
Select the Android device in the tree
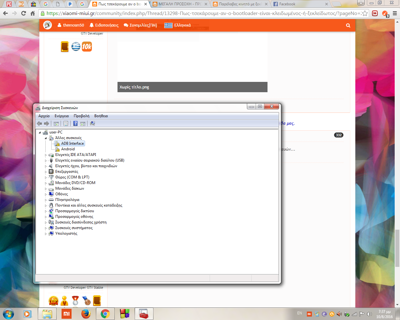tap(68, 149)
